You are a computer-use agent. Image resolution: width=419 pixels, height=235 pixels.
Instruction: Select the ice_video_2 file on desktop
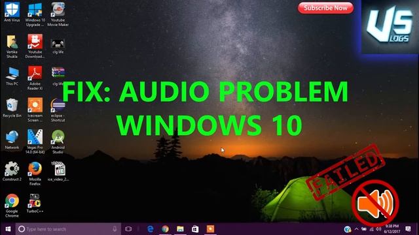coord(58,172)
